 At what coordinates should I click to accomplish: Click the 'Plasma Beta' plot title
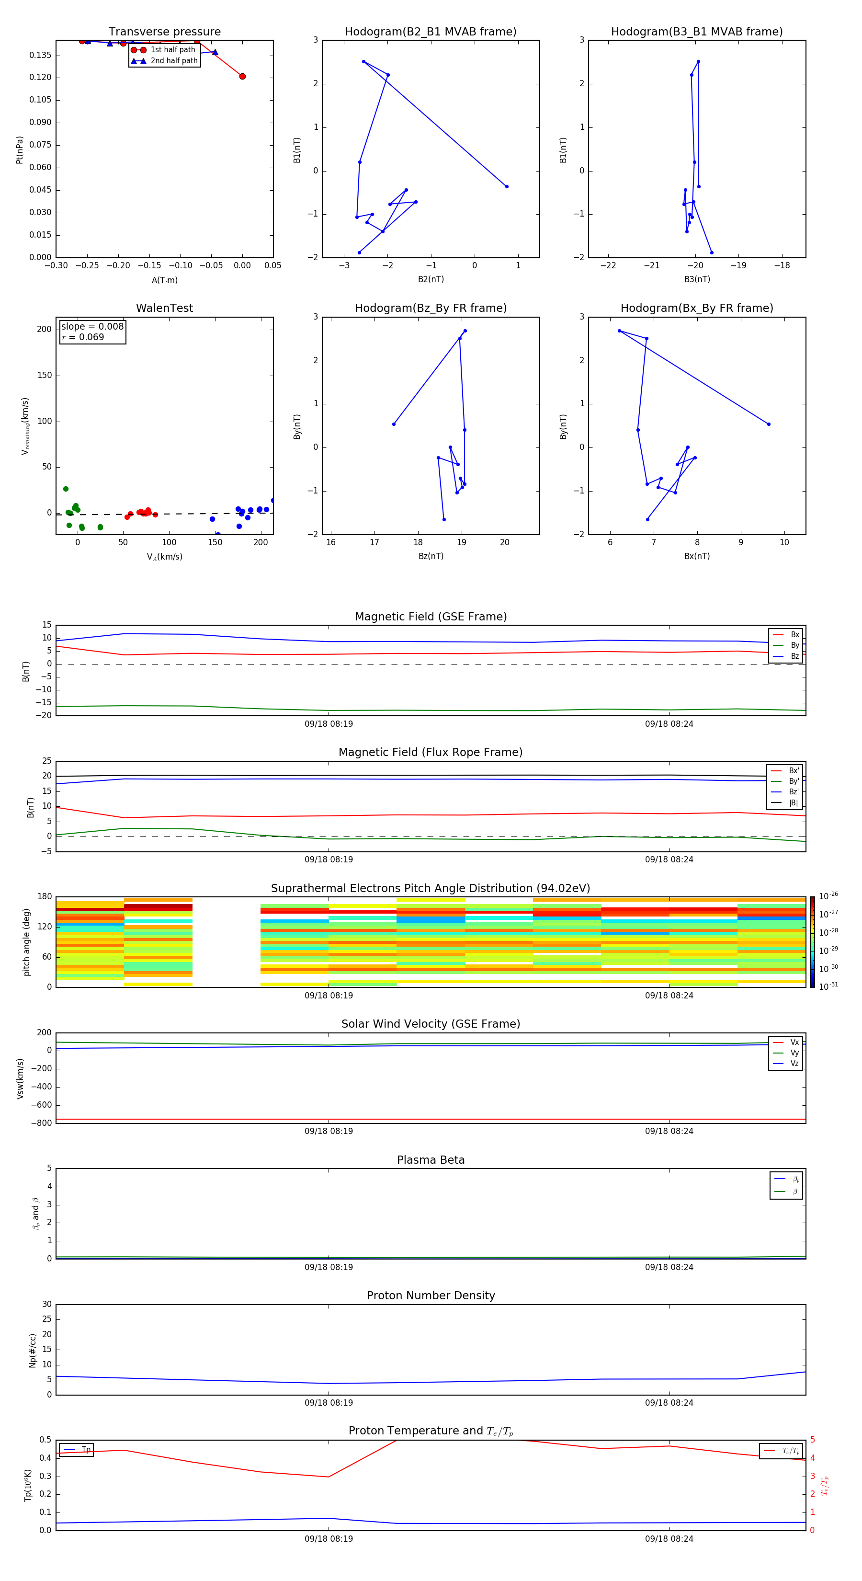[x=431, y=1160]
